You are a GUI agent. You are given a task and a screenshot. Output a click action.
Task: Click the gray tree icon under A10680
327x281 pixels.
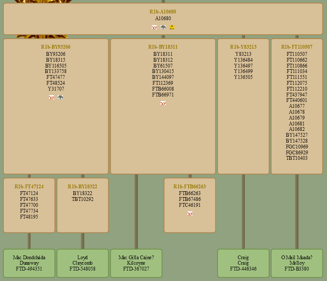click(x=163, y=27)
